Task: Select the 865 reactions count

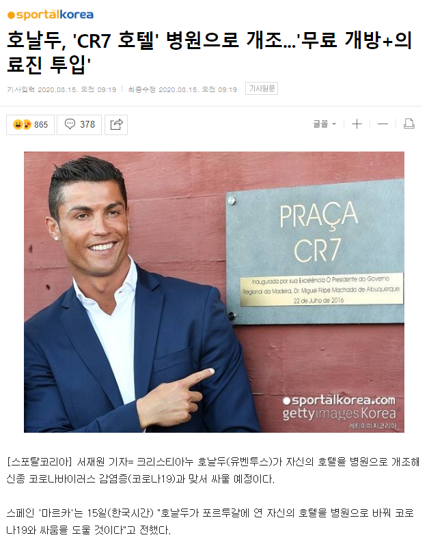Action: 41,124
